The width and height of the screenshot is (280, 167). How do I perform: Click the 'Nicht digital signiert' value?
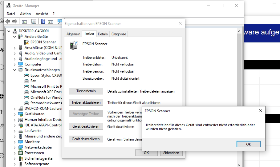(125, 78)
